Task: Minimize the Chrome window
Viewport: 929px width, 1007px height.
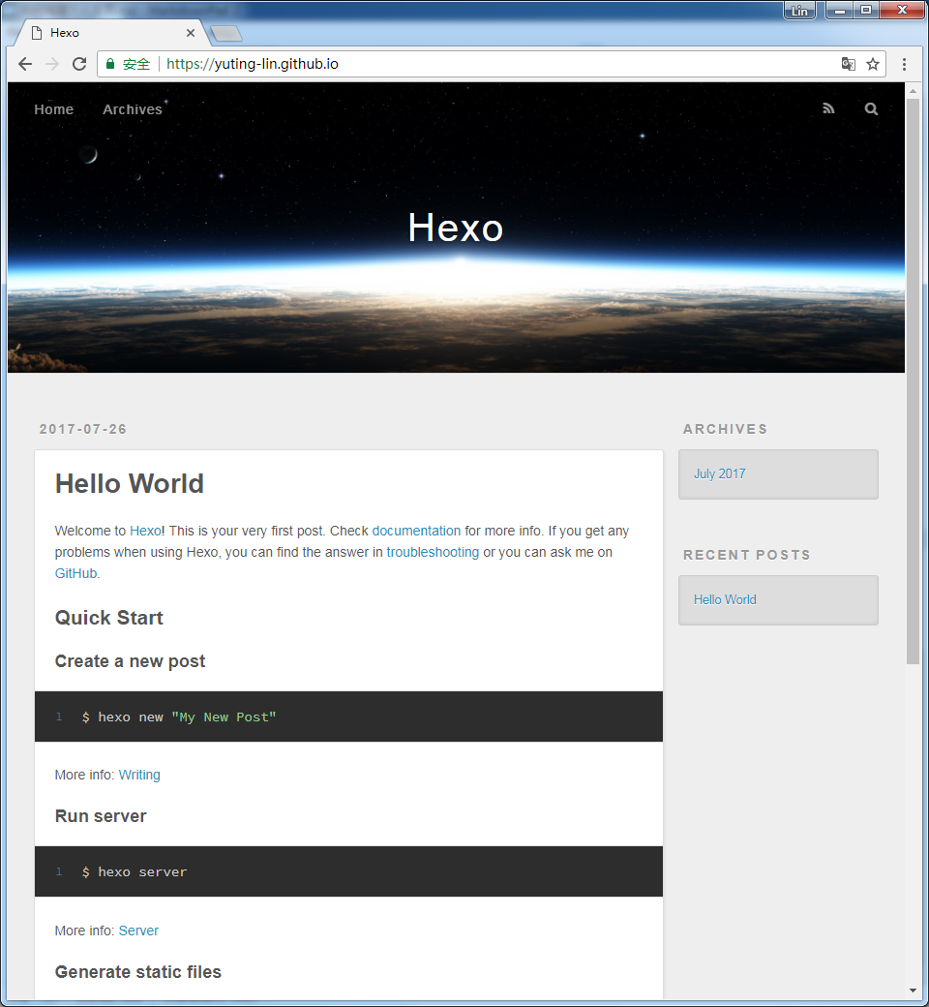Action: point(840,11)
